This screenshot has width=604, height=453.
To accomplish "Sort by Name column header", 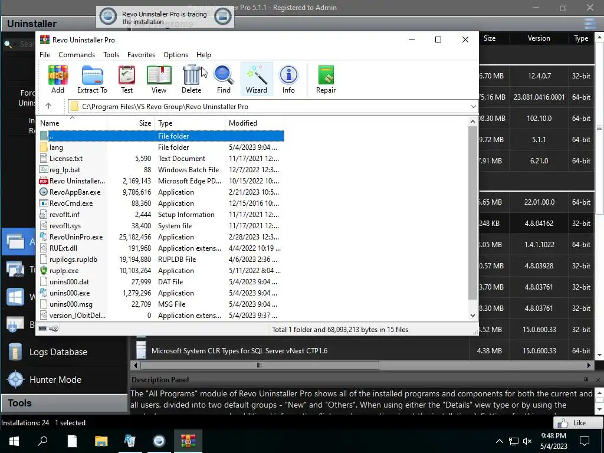I will 72,123.
